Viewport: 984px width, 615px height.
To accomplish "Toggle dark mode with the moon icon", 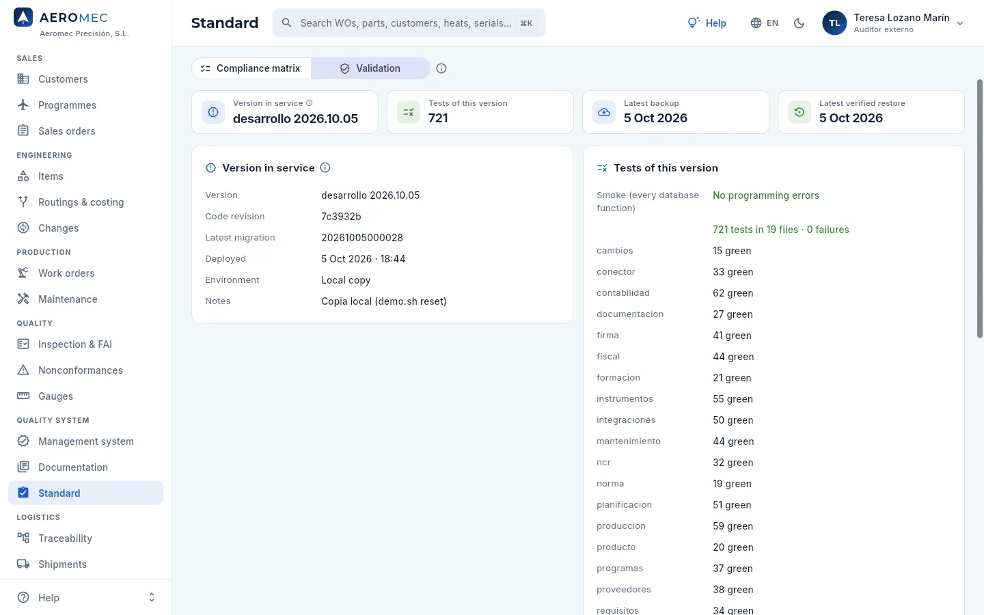I will tap(799, 23).
